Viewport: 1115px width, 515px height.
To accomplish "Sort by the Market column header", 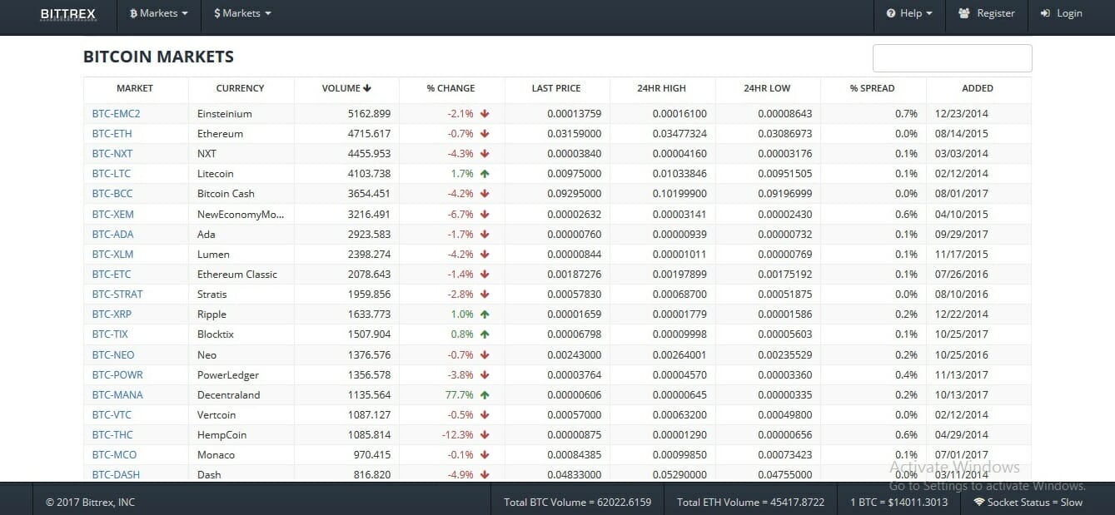I will pyautogui.click(x=135, y=88).
